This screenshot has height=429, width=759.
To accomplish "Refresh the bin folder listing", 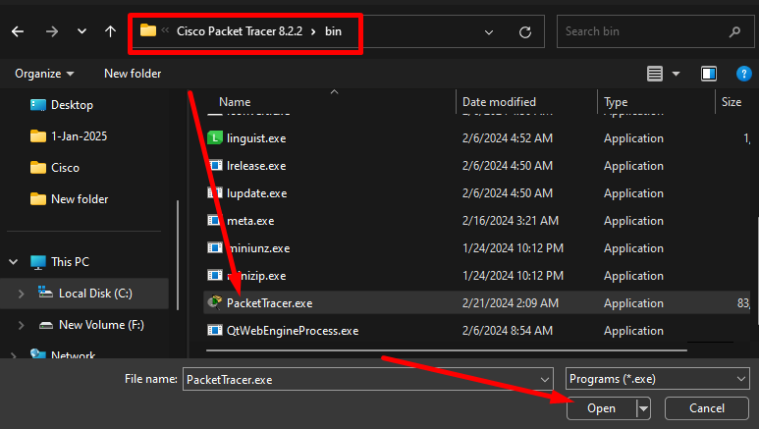I will (525, 32).
